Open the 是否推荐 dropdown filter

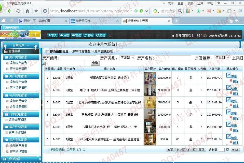click(x=222, y=58)
